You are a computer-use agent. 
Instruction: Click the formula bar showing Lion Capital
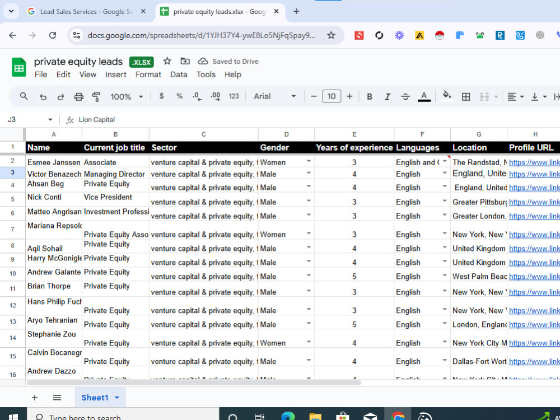point(318,120)
